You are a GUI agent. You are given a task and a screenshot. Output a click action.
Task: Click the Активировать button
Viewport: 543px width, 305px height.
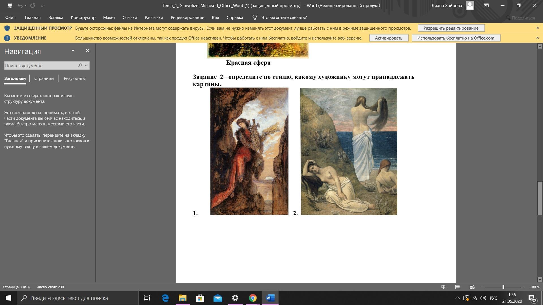coord(389,38)
